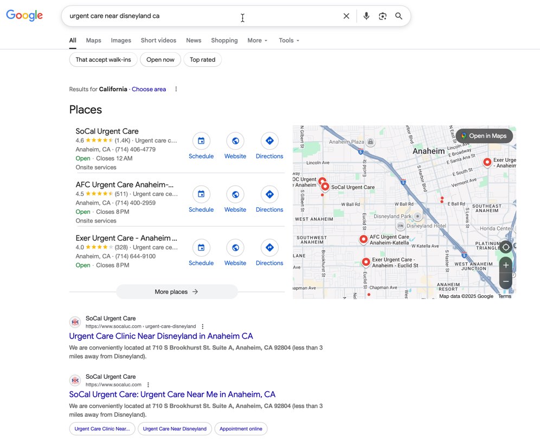540x445 pixels.
Task: Click the magnifying glass search icon
Action: pos(398,16)
